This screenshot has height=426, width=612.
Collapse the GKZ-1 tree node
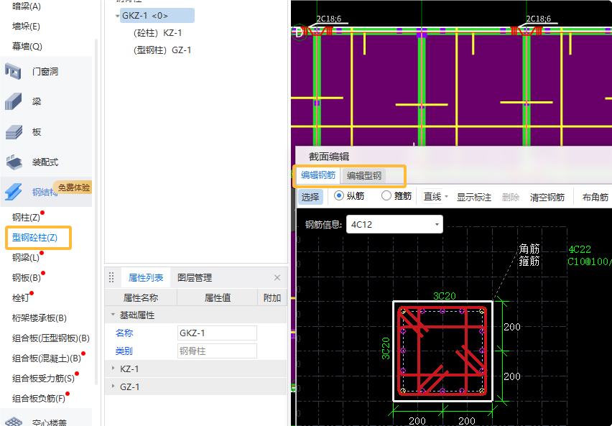point(117,16)
